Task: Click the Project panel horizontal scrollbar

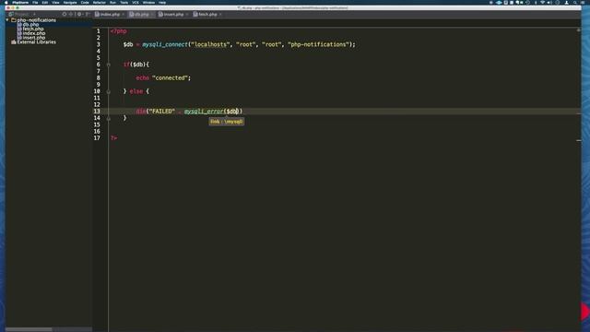Action: point(29,329)
